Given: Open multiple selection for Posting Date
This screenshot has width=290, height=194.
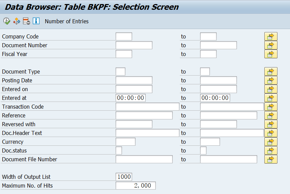Looking at the screenshot, I should (271, 81).
